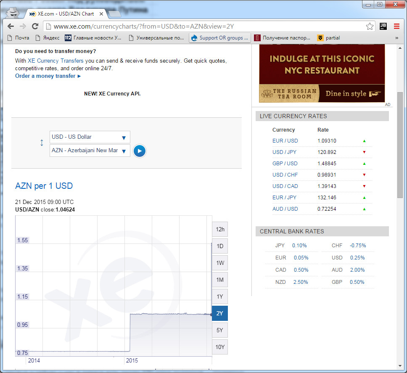This screenshot has width=407, height=373.
Task: Reload the XE.com page
Action: pos(35,26)
